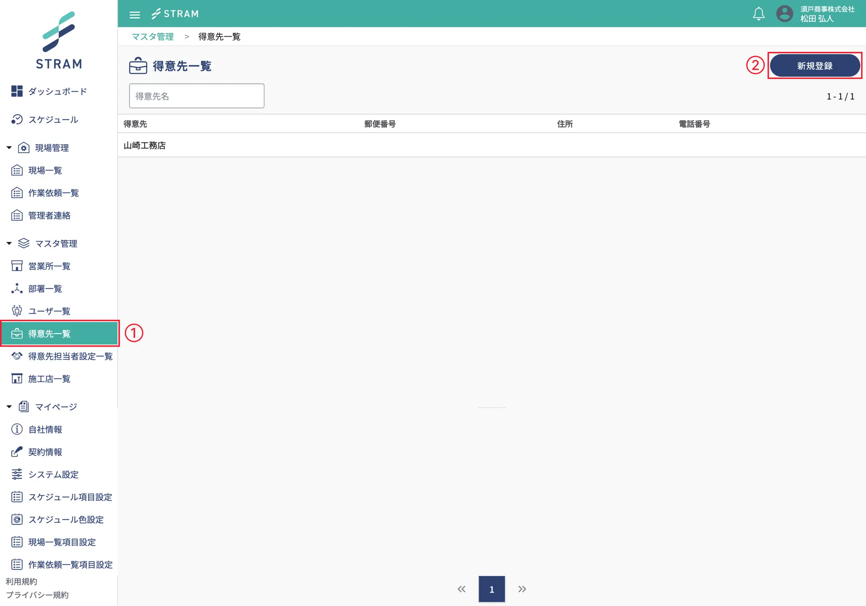The height and width of the screenshot is (606, 866).
Task: Collapse the マスタ管理 section arrow
Action: [9, 244]
